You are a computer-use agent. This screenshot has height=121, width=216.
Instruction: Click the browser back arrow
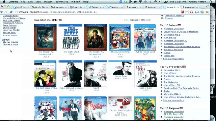click(x=2, y=12)
